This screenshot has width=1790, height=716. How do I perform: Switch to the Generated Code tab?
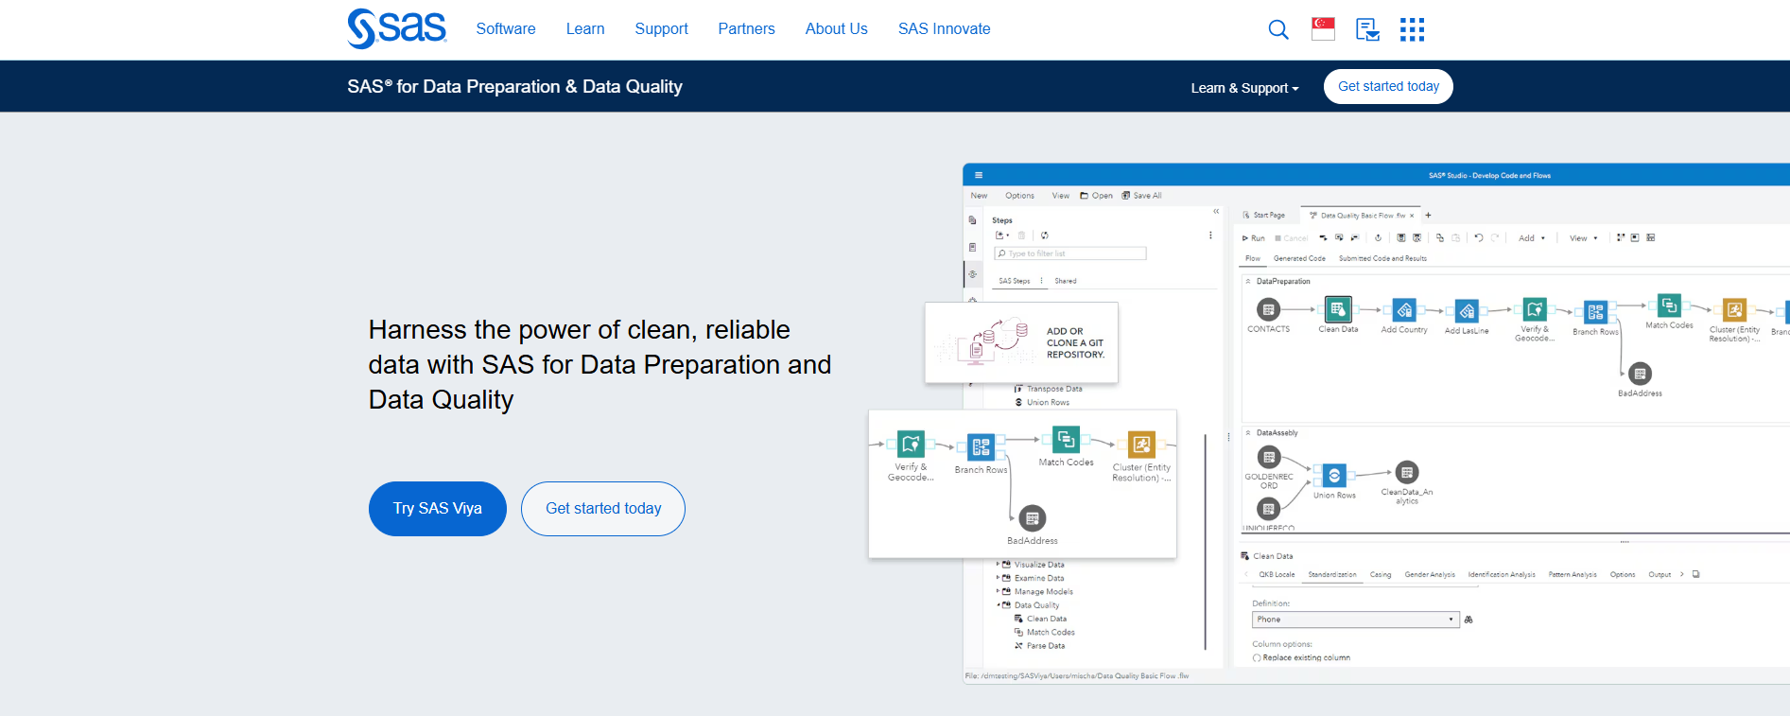[1299, 258]
